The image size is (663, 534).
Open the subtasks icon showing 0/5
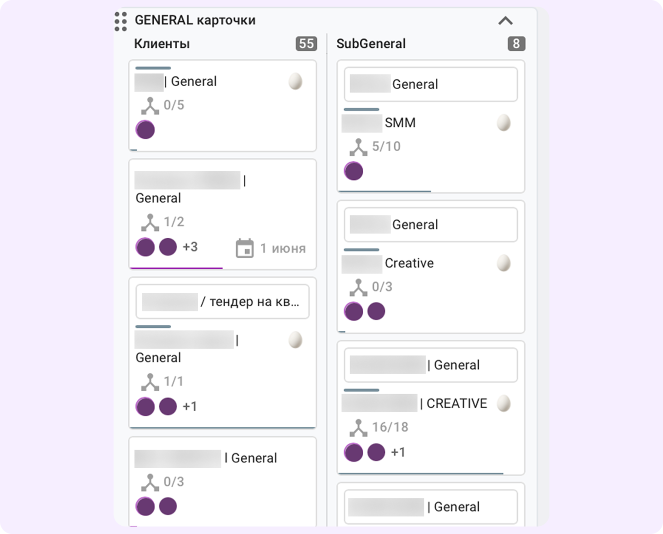(150, 106)
